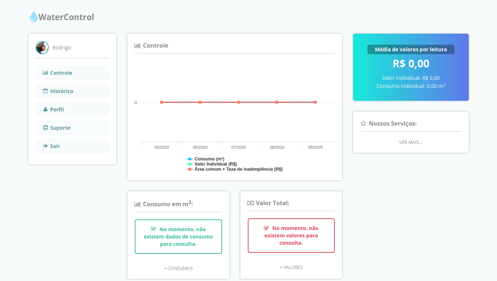
Task: Click the calendar icon next to Histórico
Action: coord(46,91)
